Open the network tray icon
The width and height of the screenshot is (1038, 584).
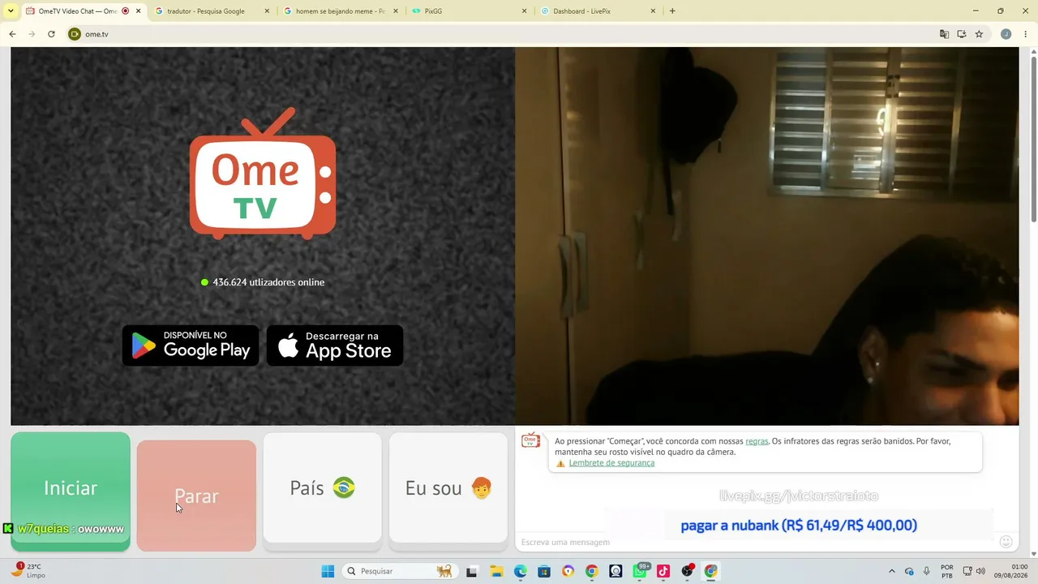coord(967,571)
